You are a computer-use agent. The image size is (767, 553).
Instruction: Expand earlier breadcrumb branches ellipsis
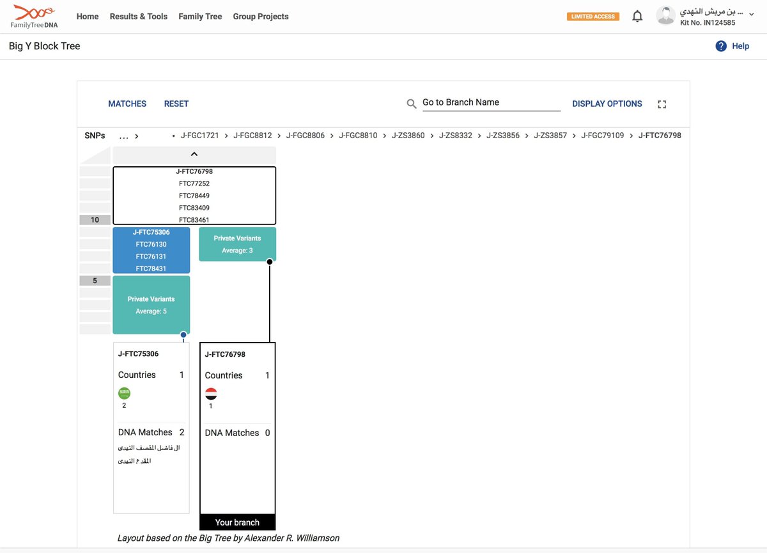click(124, 136)
